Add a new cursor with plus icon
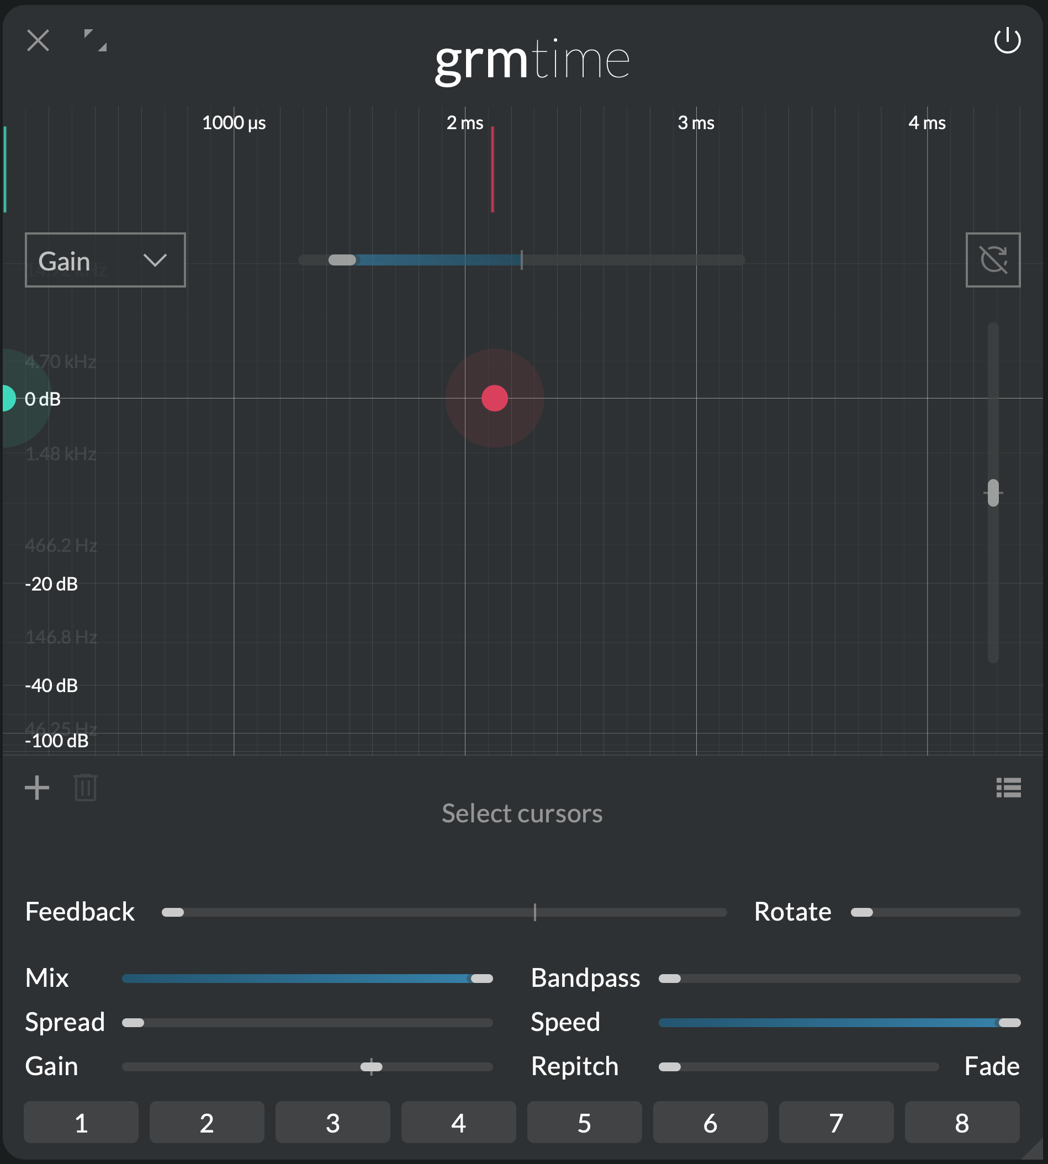The image size is (1048, 1164). point(37,788)
